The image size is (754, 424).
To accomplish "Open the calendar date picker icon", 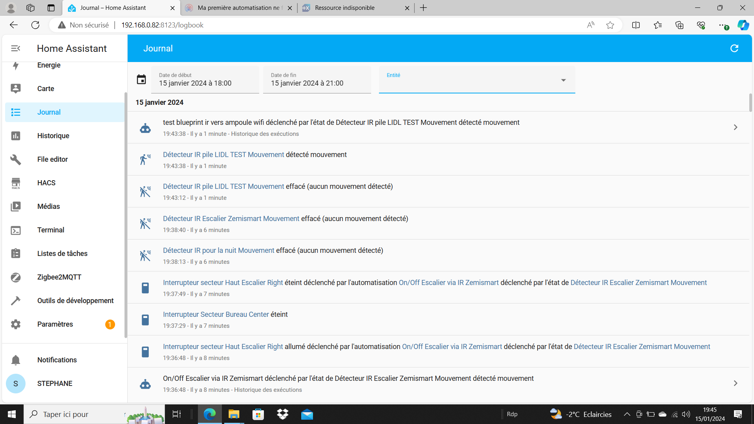I will pos(141,80).
